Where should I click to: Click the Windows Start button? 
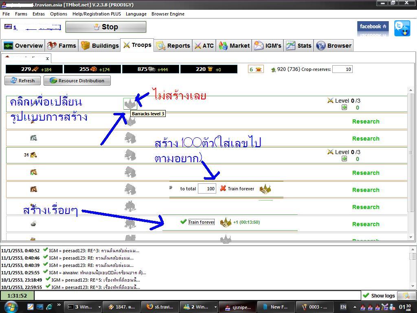pos(11,307)
